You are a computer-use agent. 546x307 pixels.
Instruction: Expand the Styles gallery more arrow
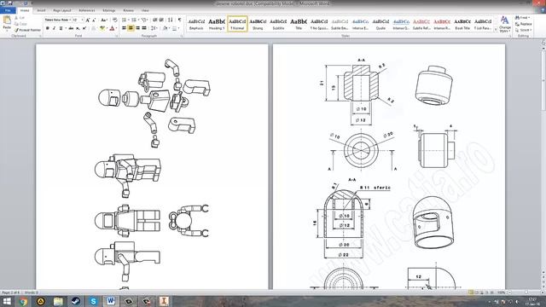click(496, 30)
